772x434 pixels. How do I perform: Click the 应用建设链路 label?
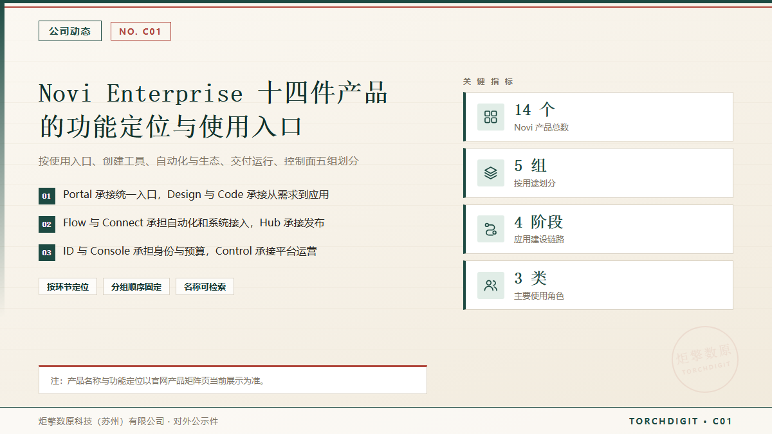pyautogui.click(x=539, y=239)
